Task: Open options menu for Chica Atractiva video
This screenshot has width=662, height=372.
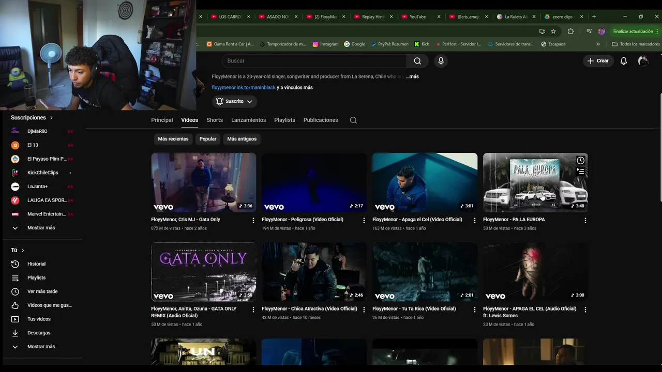Action: [364, 310]
